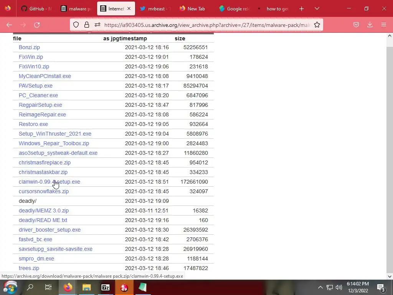Screen dimensions: 393x295
Task: Switch to the malware pack tab
Action: click(x=76, y=8)
